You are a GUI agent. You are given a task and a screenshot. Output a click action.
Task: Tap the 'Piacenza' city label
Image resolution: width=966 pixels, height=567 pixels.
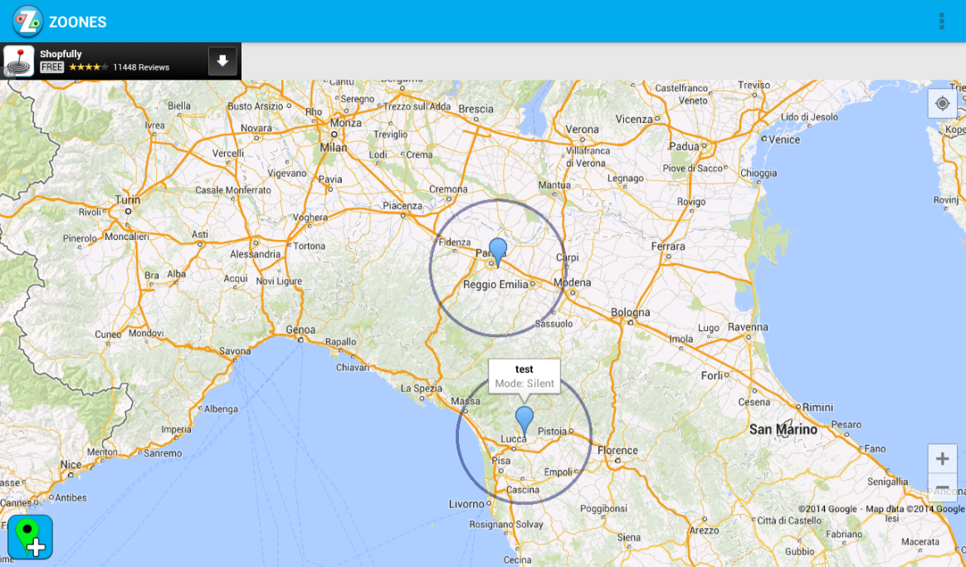(402, 206)
